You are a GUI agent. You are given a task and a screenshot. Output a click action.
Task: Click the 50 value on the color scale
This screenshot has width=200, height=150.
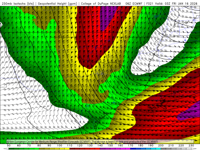(9, 145)
